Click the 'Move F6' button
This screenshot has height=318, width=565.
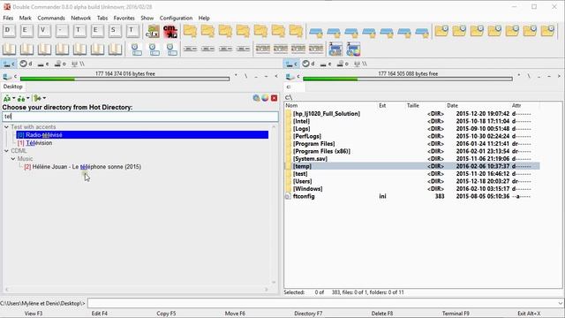click(x=235, y=314)
